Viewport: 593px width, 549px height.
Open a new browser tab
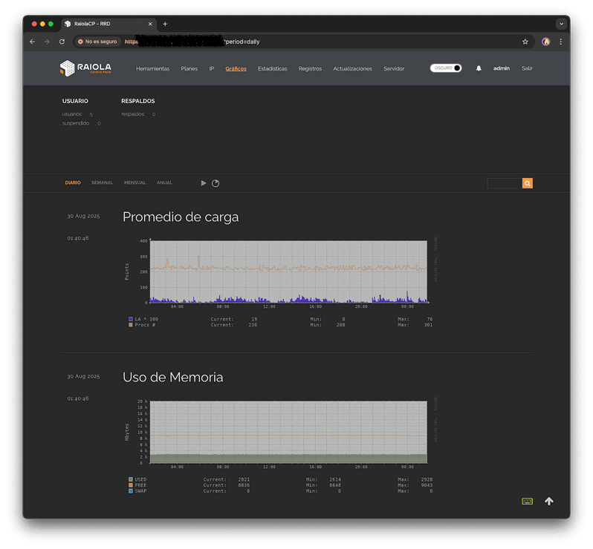pos(165,24)
